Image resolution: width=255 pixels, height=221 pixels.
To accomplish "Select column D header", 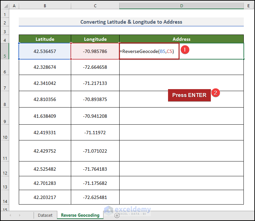I will (182, 6).
